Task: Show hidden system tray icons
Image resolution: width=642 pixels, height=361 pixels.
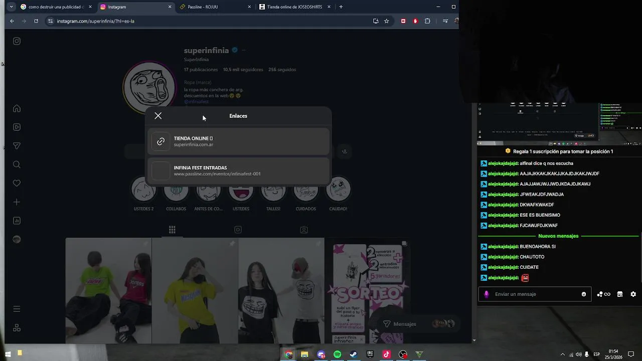Action: pyautogui.click(x=562, y=354)
